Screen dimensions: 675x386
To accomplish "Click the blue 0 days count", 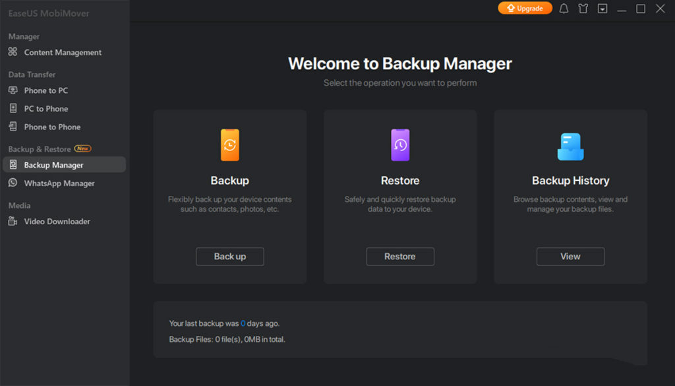I will (243, 323).
